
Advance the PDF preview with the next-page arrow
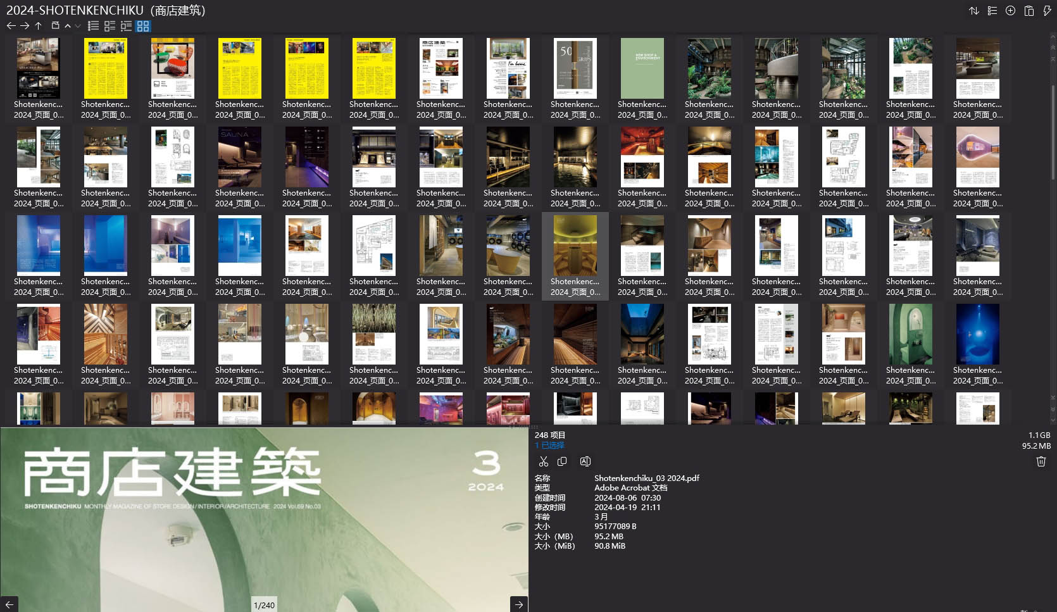point(518,604)
